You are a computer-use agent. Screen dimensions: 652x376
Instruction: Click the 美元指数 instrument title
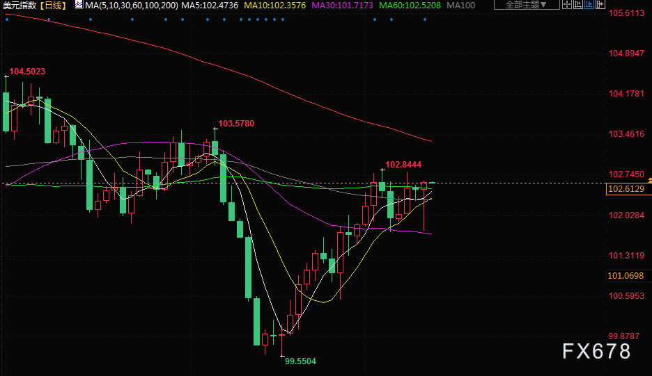[x=20, y=6]
